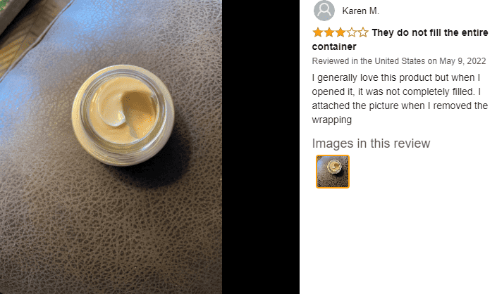Open Karen M. reviewer profile name
Screen dimensions: 497x294
(x=360, y=11)
